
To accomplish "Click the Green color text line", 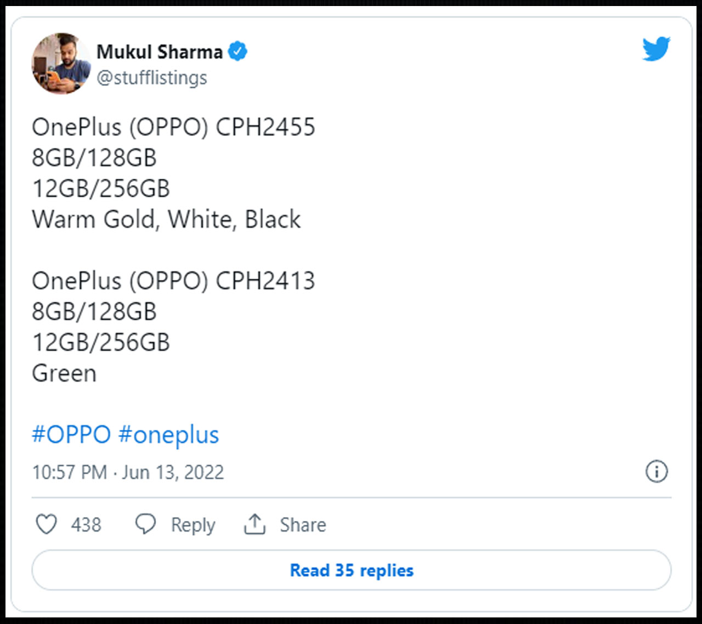I will [x=64, y=373].
